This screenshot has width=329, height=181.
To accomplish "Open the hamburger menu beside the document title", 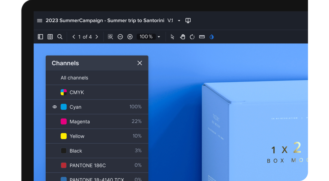I will tap(40, 21).
